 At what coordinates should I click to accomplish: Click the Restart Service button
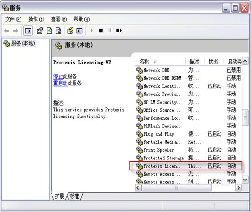[119, 30]
